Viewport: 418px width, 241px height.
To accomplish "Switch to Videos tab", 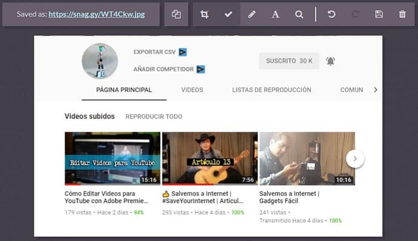I will 192,90.
